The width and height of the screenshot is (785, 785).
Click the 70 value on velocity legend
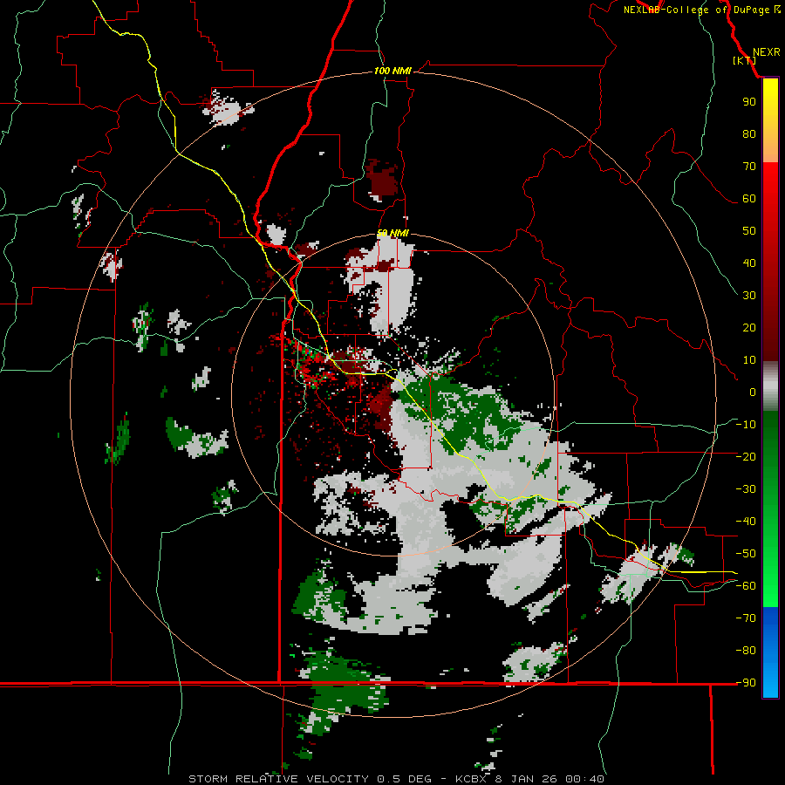(x=749, y=167)
